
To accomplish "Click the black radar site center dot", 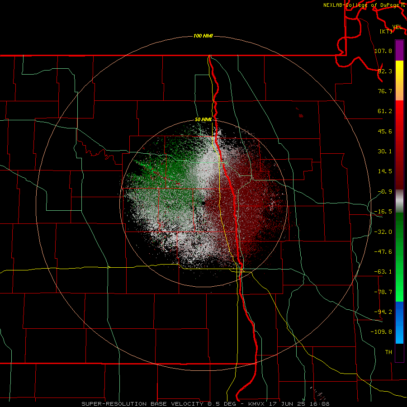I will tap(203, 203).
